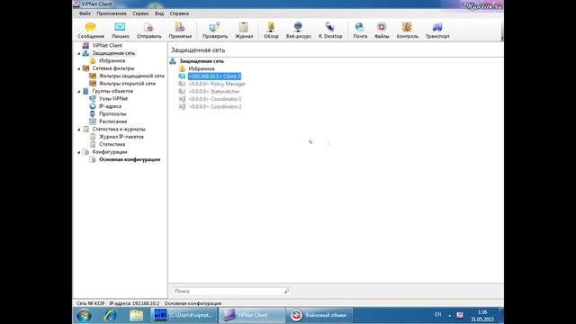The width and height of the screenshot is (576, 324).
Task: Click Основная конфигурация in status bar
Action: (x=193, y=303)
